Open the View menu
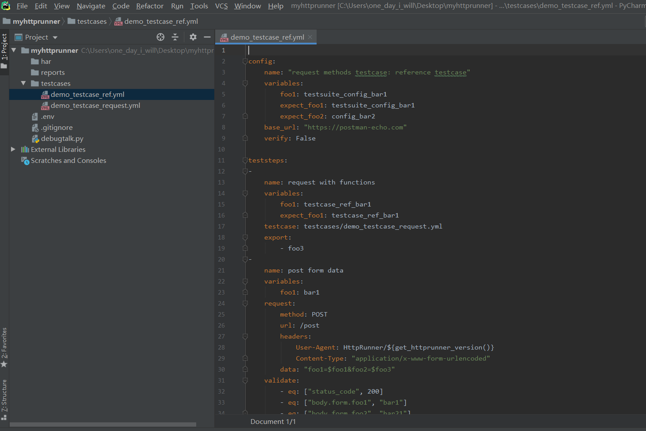This screenshot has height=431, width=646. coord(62,6)
